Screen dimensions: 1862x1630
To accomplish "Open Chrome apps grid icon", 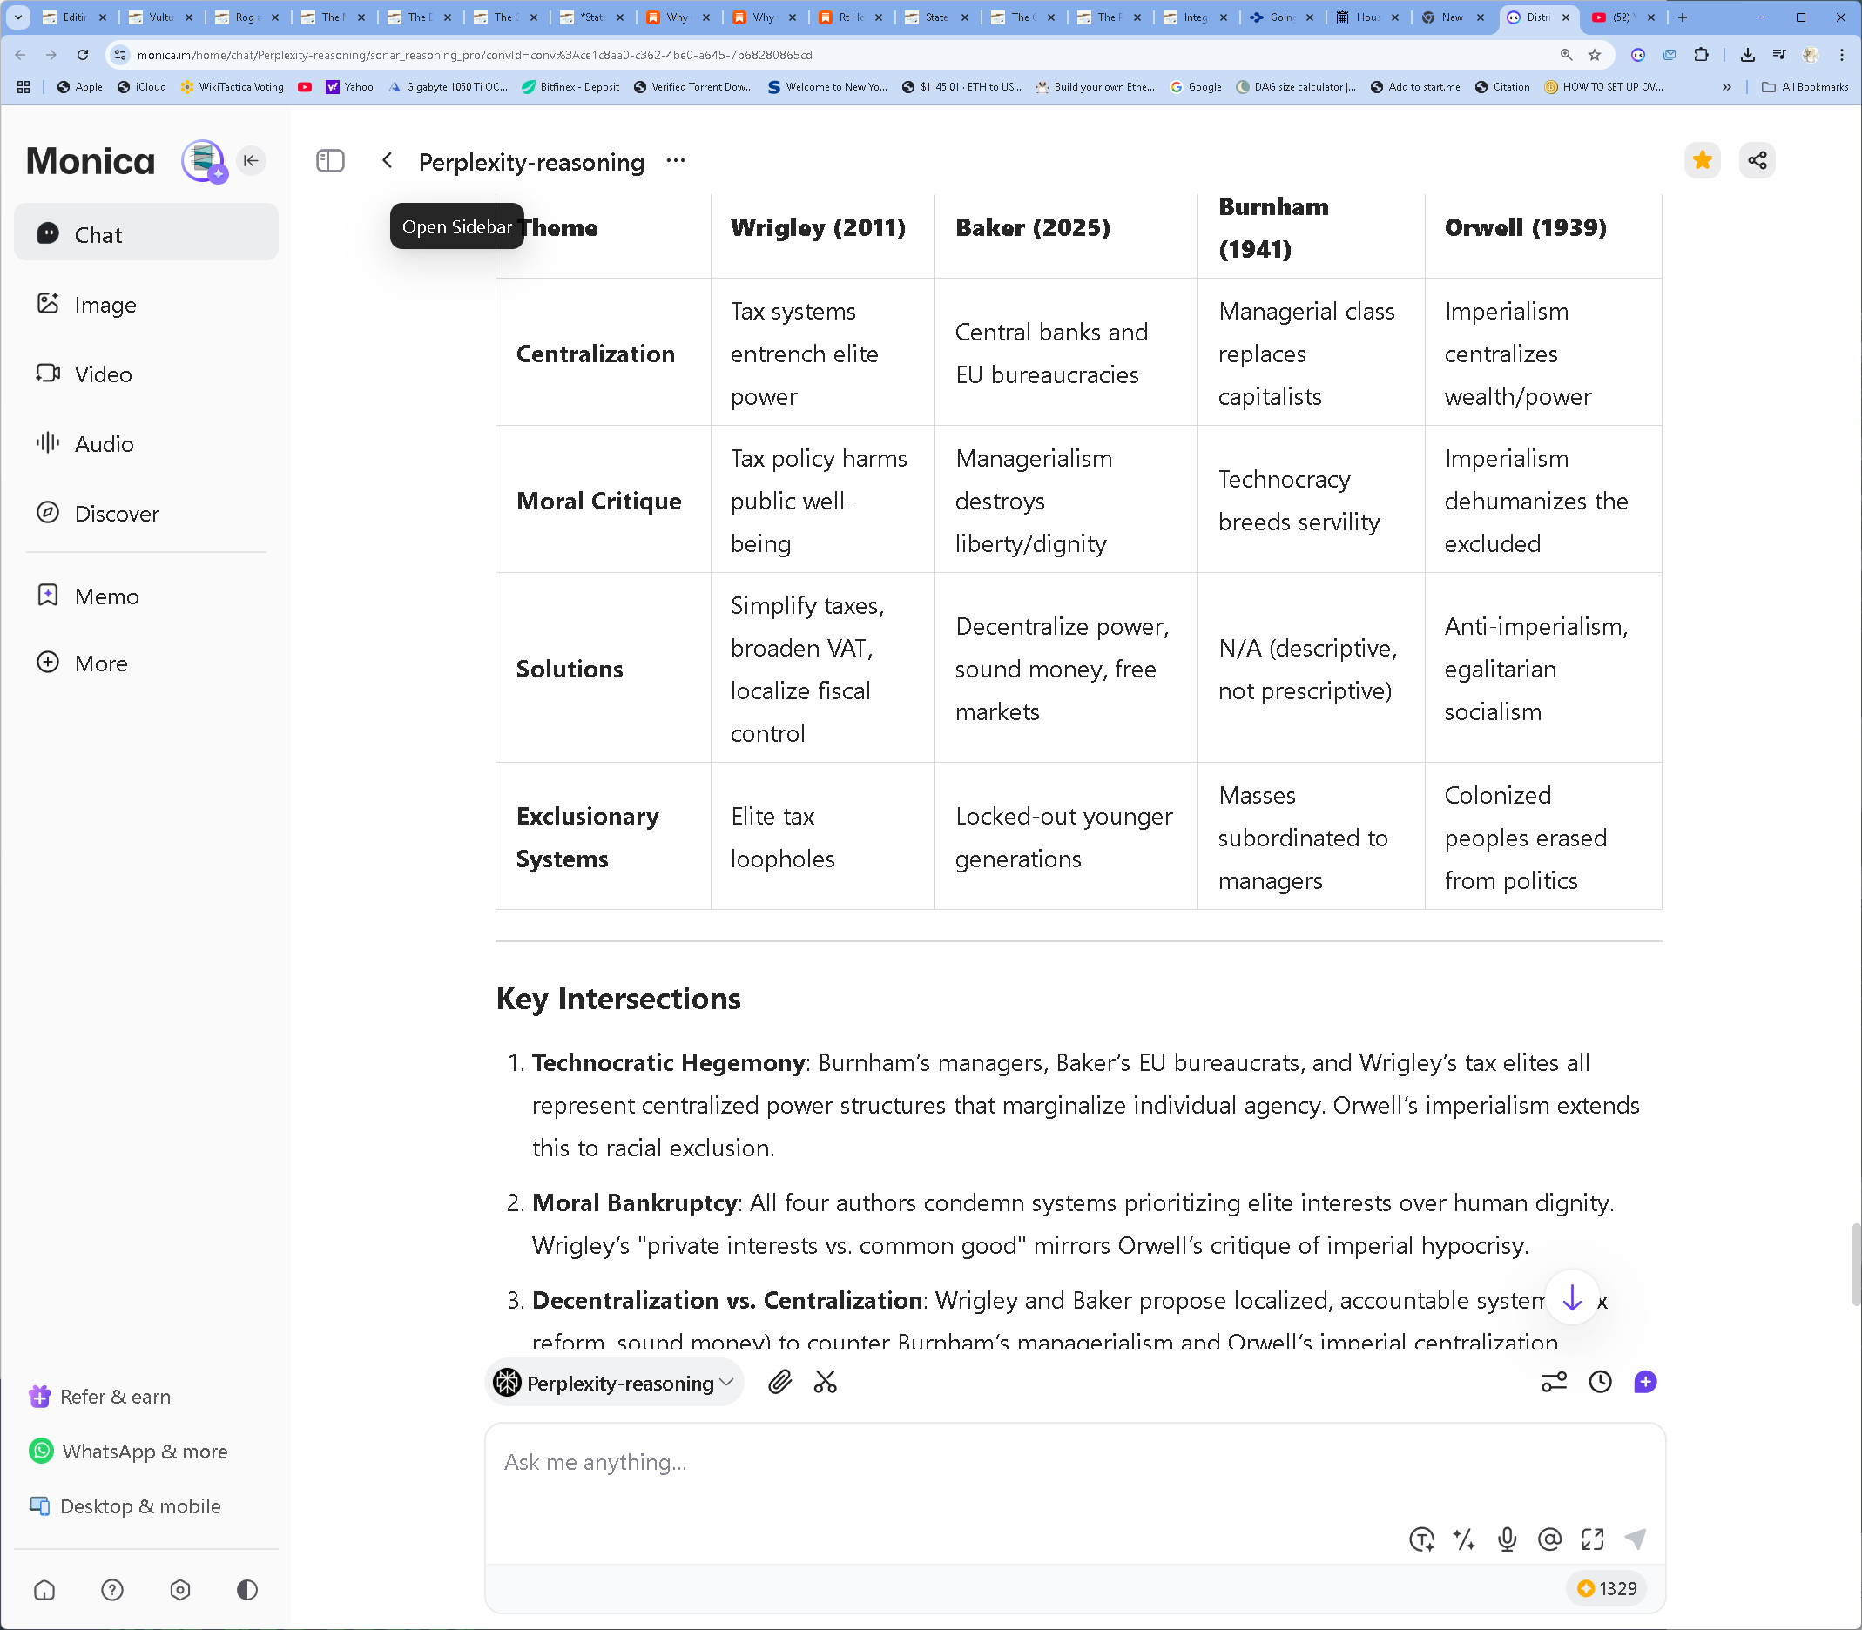I will click(24, 87).
